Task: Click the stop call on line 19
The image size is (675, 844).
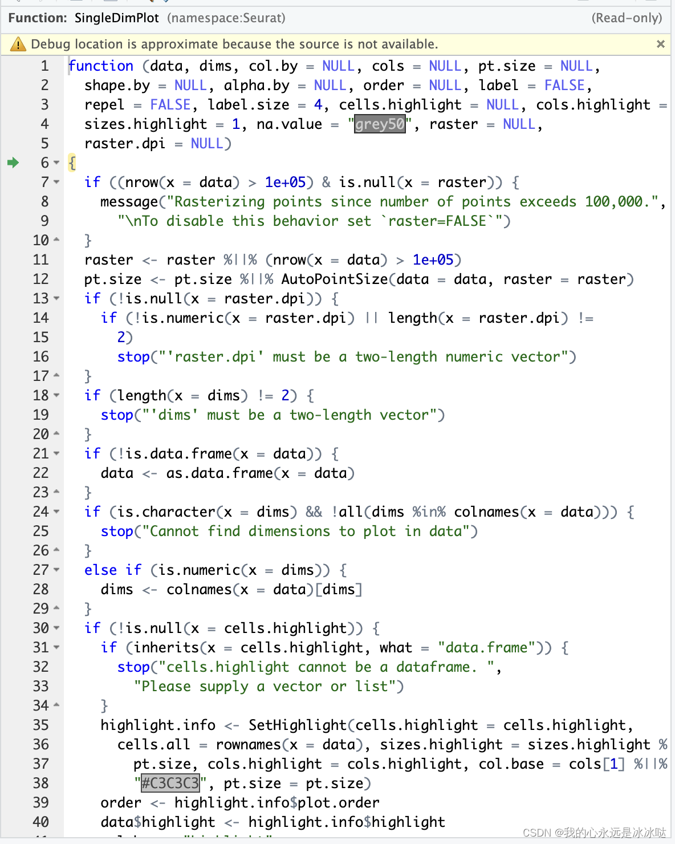Action: tap(117, 415)
